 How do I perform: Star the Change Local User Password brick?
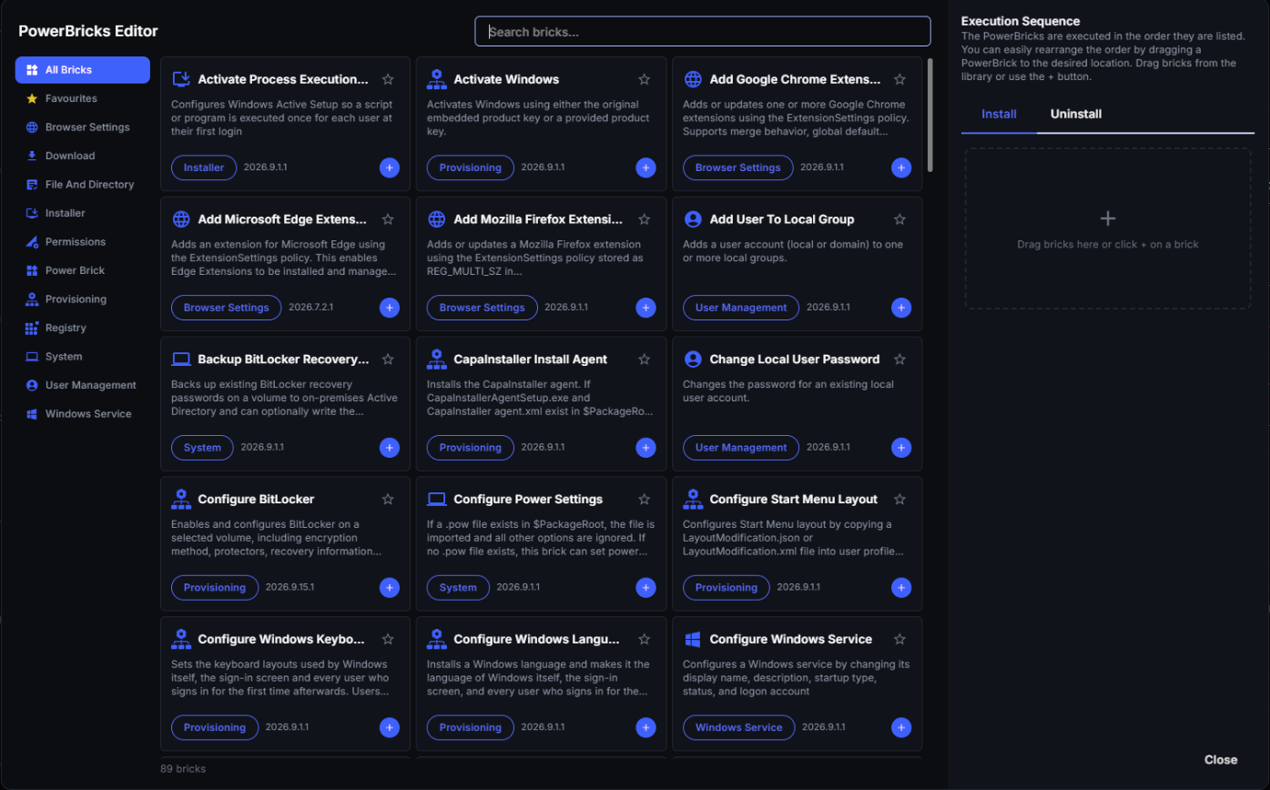click(899, 360)
